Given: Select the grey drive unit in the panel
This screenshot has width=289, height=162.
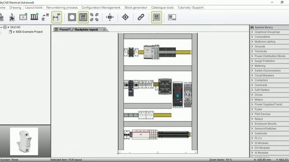Looking at the screenshot, I should pos(188,94).
